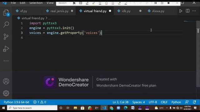Open the Edit menu
The width and height of the screenshot is (200, 112).
[22, 3]
